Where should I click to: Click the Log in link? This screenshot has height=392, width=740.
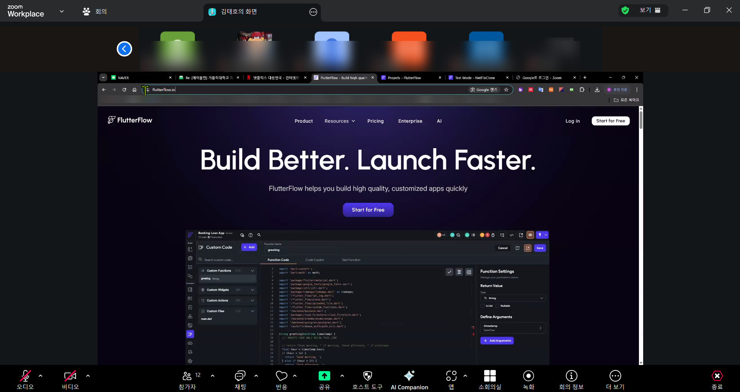573,121
